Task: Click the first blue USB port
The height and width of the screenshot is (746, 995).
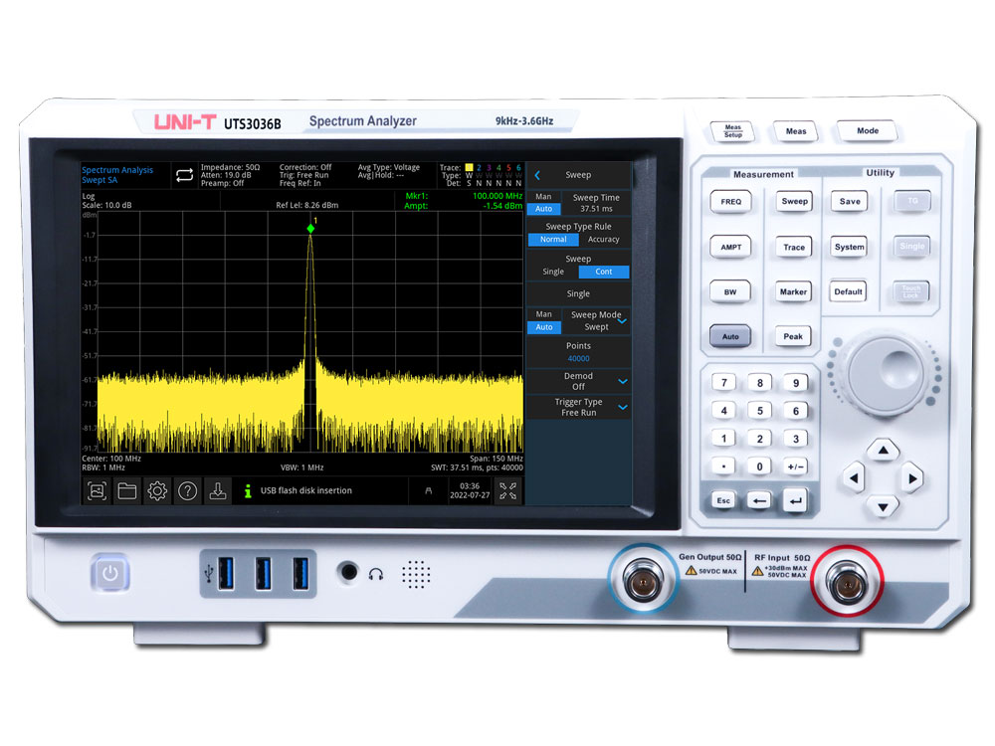Action: pos(226,574)
